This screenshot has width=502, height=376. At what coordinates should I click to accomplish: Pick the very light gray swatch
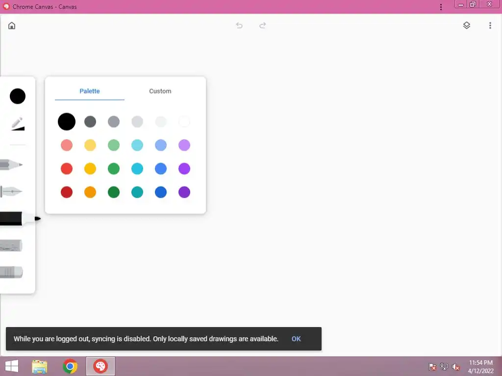click(x=161, y=121)
